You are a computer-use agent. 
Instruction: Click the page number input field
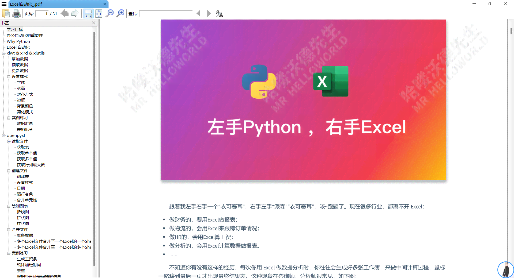pyautogui.click(x=42, y=14)
